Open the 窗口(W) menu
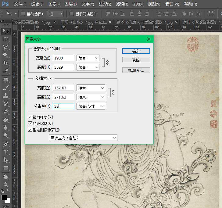This screenshot has width=222, height=208. (x=172, y=4)
